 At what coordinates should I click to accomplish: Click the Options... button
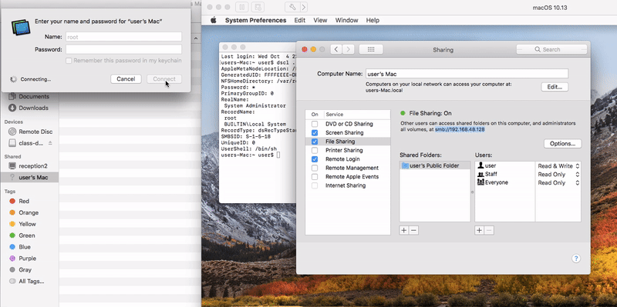pyautogui.click(x=562, y=144)
